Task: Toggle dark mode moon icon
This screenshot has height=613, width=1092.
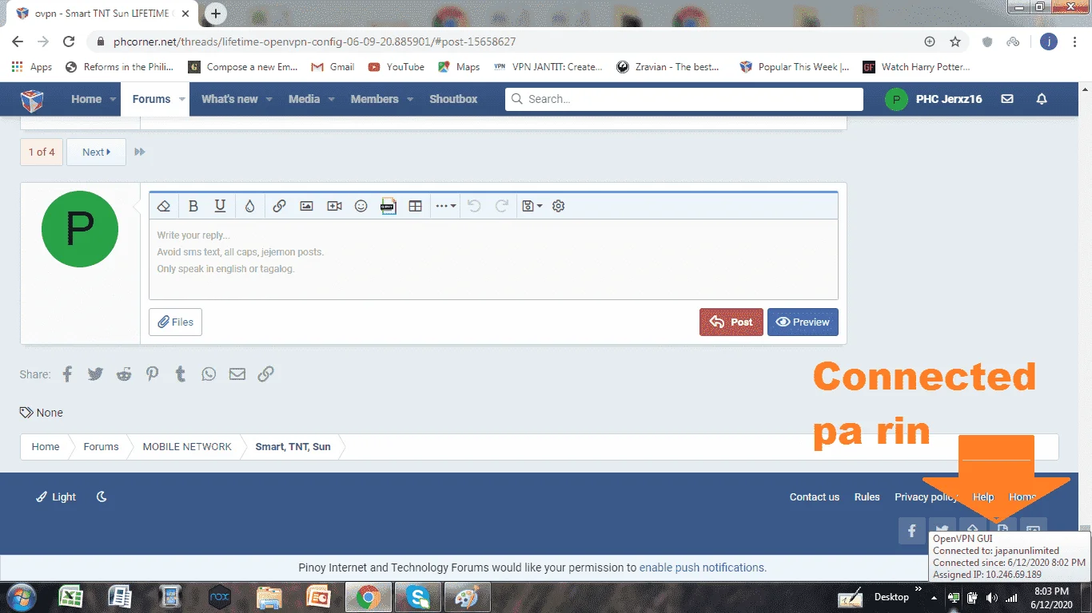Action: tap(102, 496)
